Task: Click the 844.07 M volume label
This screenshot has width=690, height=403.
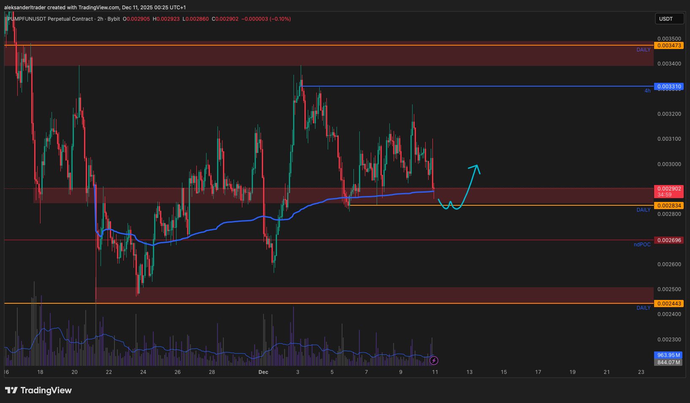Action: click(x=668, y=362)
